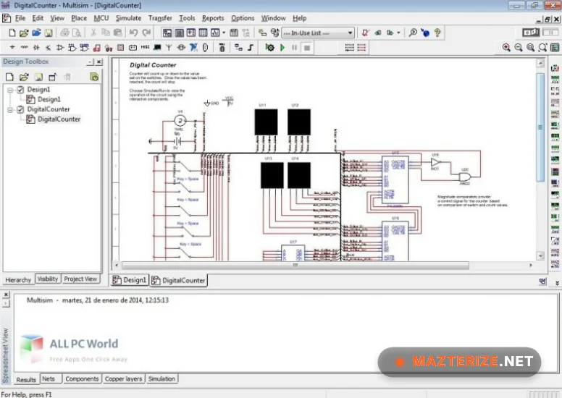Switch to the DigitalCounter document tab
Viewport: 562px width, 398px height.
click(178, 281)
